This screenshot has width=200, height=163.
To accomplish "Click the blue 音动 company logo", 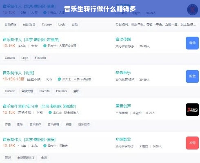I will tap(192, 43).
